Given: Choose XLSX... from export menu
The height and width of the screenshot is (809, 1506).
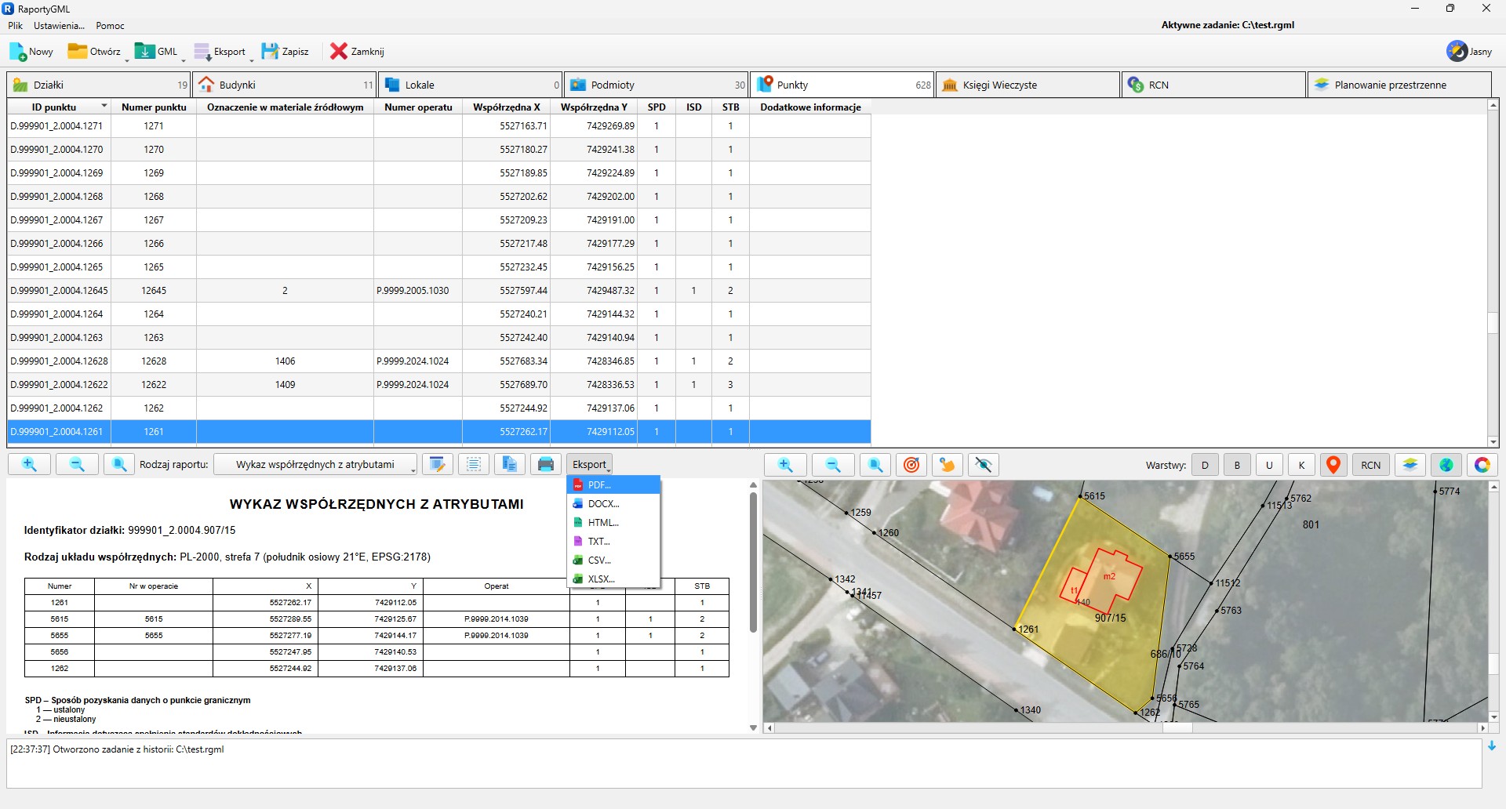Looking at the screenshot, I should coord(614,579).
